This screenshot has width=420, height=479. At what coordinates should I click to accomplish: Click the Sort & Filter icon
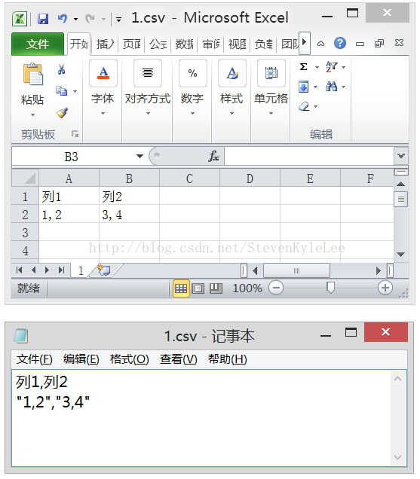(x=331, y=66)
